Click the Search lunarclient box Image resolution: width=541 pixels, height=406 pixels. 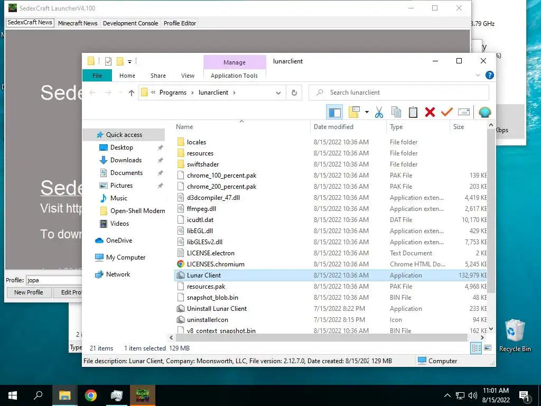(x=399, y=93)
